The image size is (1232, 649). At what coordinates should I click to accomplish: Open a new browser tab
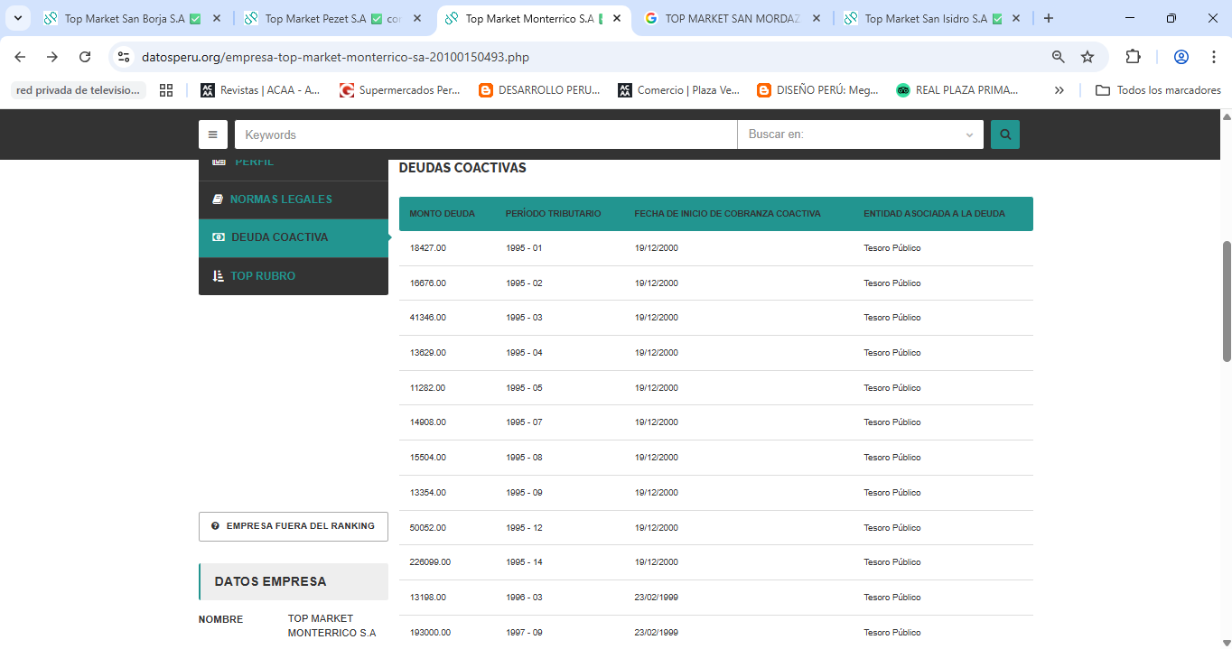(x=1048, y=18)
